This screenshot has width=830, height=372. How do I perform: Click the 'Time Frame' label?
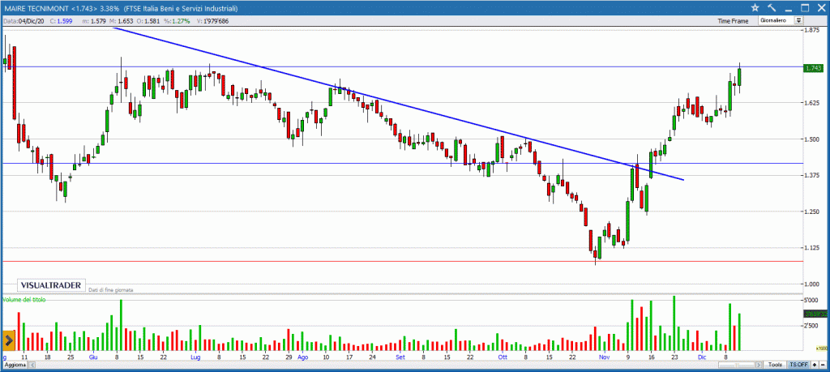733,21
